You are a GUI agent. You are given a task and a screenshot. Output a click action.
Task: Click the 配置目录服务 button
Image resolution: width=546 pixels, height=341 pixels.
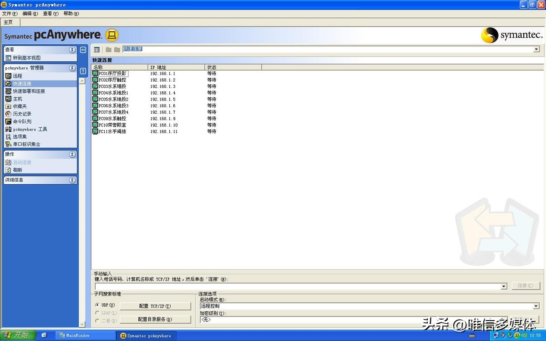click(x=155, y=320)
